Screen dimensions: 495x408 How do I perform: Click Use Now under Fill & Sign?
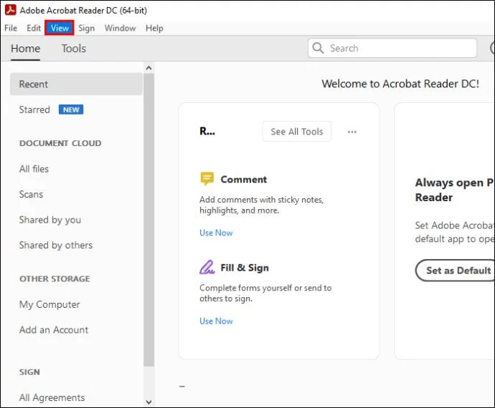[216, 321]
